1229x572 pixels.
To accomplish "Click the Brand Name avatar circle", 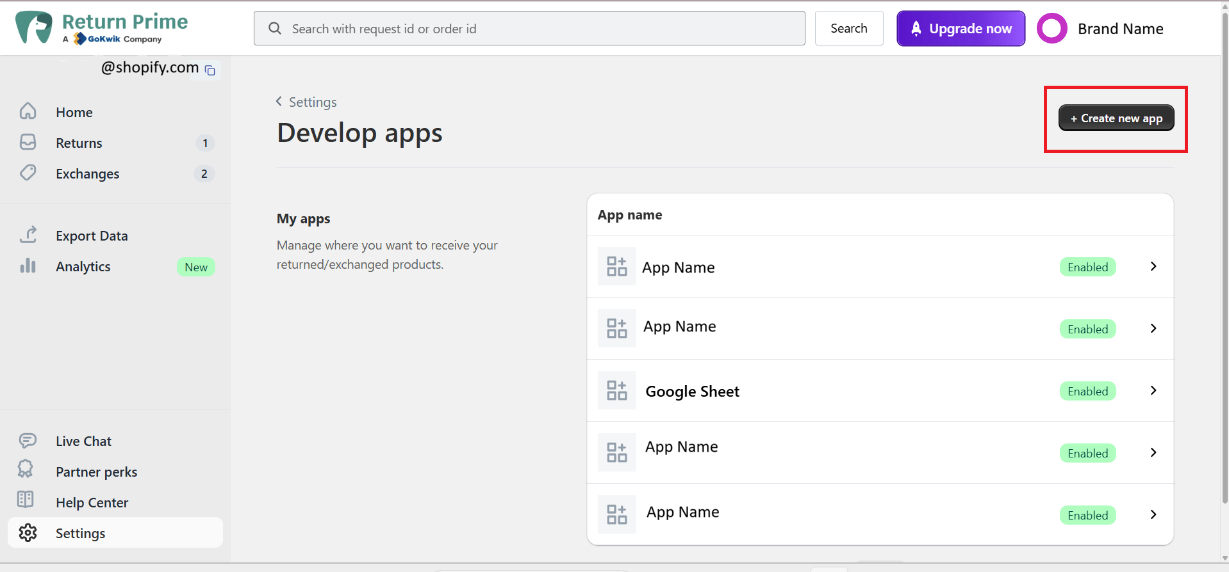I will coord(1052,29).
